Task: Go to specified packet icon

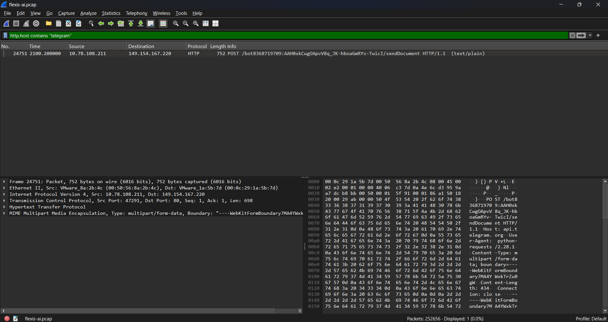Action: 121,23
